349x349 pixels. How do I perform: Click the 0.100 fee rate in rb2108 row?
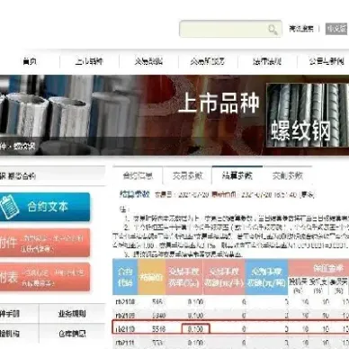[x=195, y=302]
